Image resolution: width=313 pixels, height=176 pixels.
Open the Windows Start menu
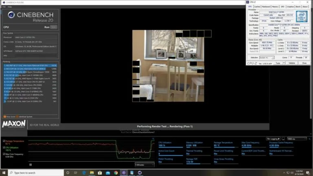tap(4, 173)
